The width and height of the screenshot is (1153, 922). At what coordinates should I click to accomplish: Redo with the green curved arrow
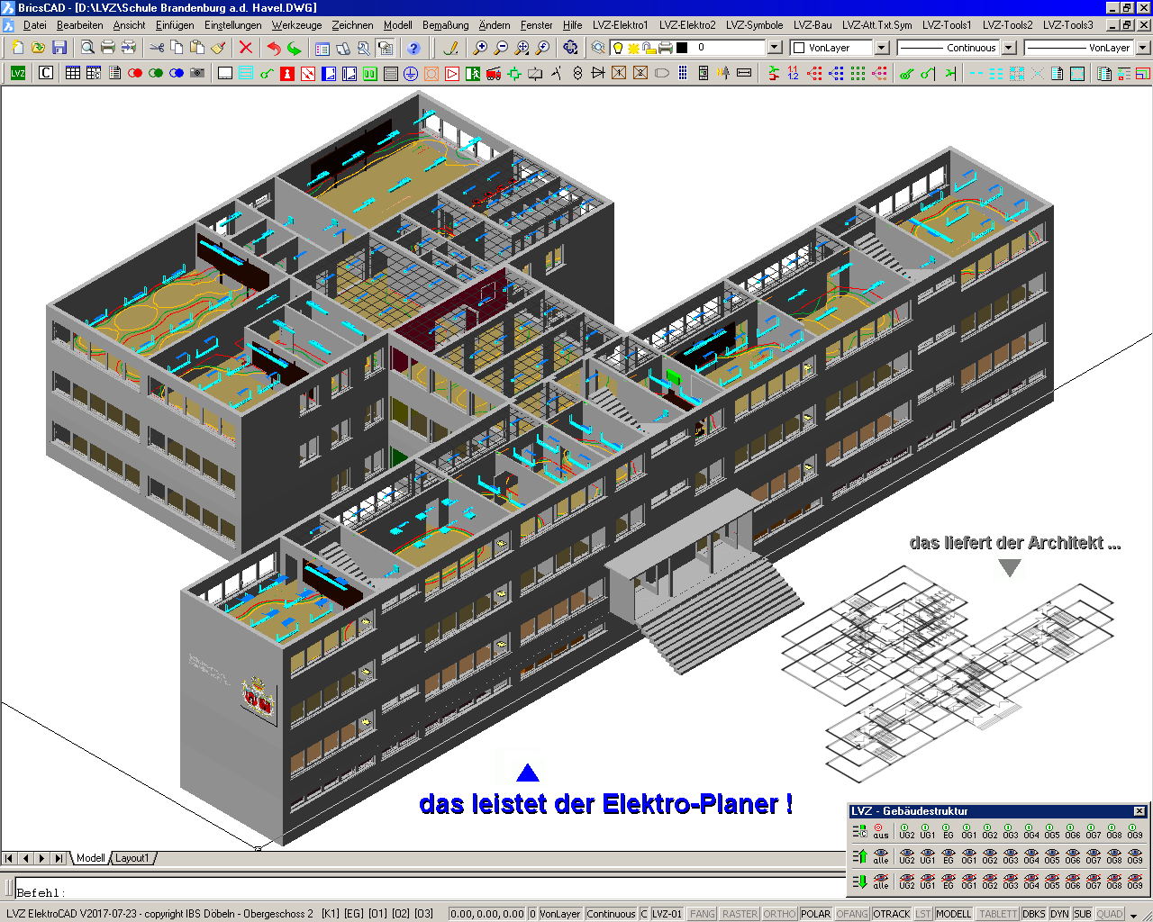295,48
